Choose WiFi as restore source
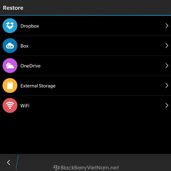 (x=85, y=106)
